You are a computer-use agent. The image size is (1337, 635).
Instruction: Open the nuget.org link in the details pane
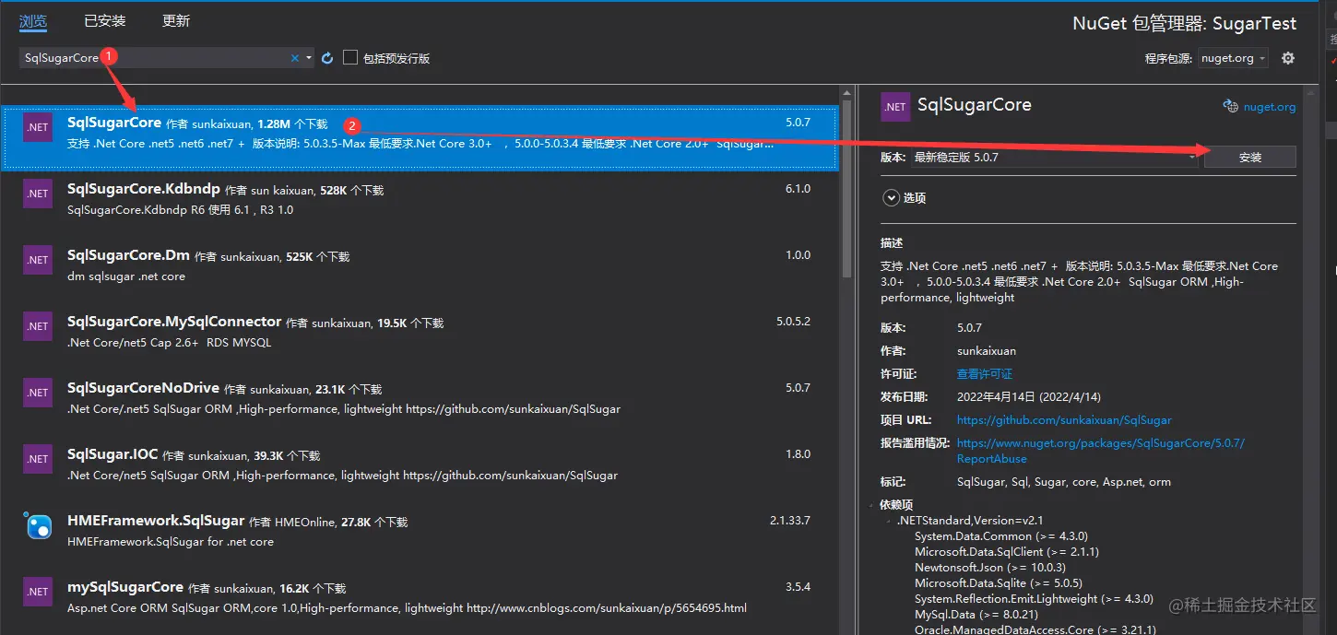click(x=1270, y=107)
